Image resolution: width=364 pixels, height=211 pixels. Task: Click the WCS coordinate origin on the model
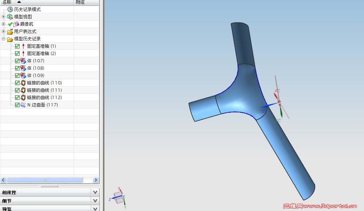click(x=279, y=102)
